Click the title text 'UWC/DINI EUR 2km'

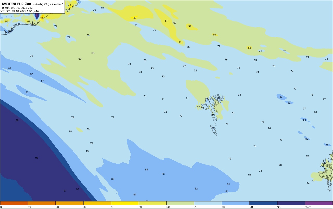click(16, 4)
